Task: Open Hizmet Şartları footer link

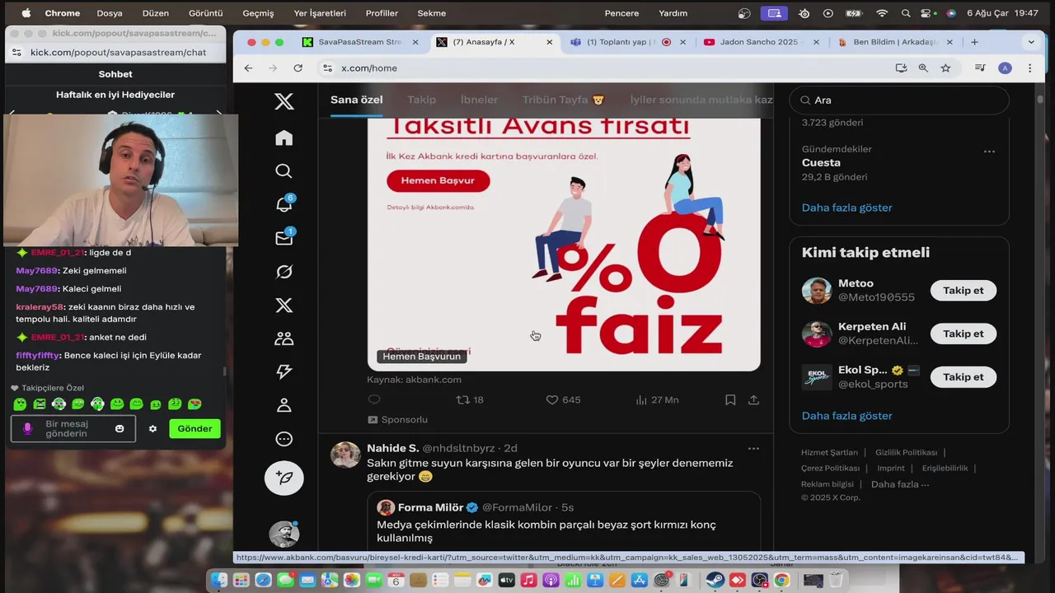Action: click(x=829, y=452)
